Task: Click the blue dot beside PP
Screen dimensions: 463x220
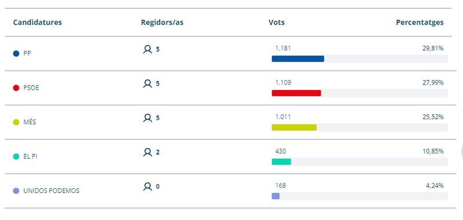Action: (16, 54)
